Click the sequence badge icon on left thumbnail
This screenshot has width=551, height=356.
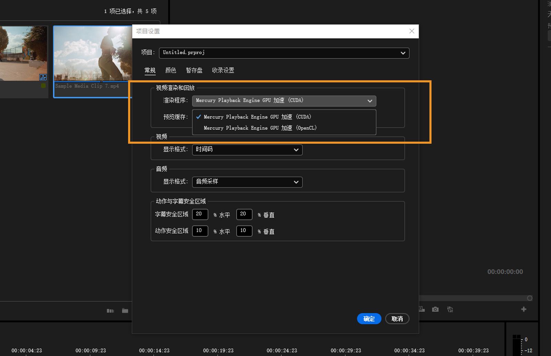pyautogui.click(x=43, y=77)
